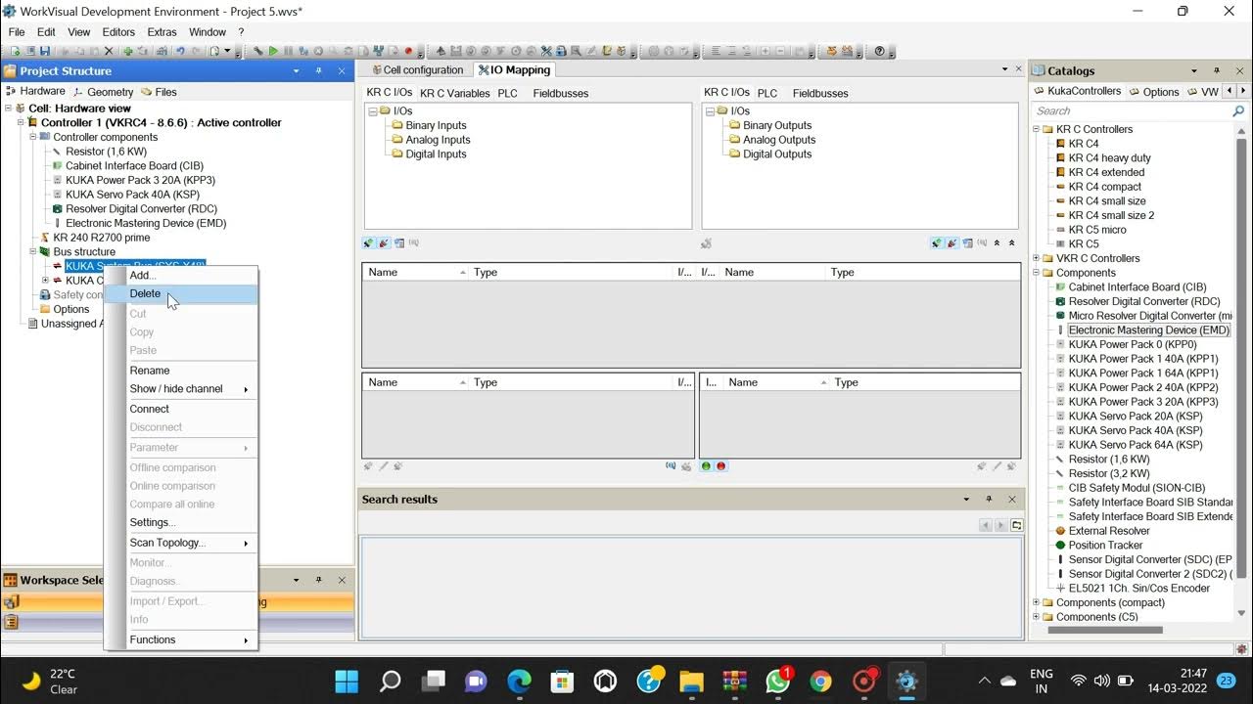Screen dimensions: 1253x704
Task: Click the Undo arrow in the toolbar
Action: coord(180,51)
